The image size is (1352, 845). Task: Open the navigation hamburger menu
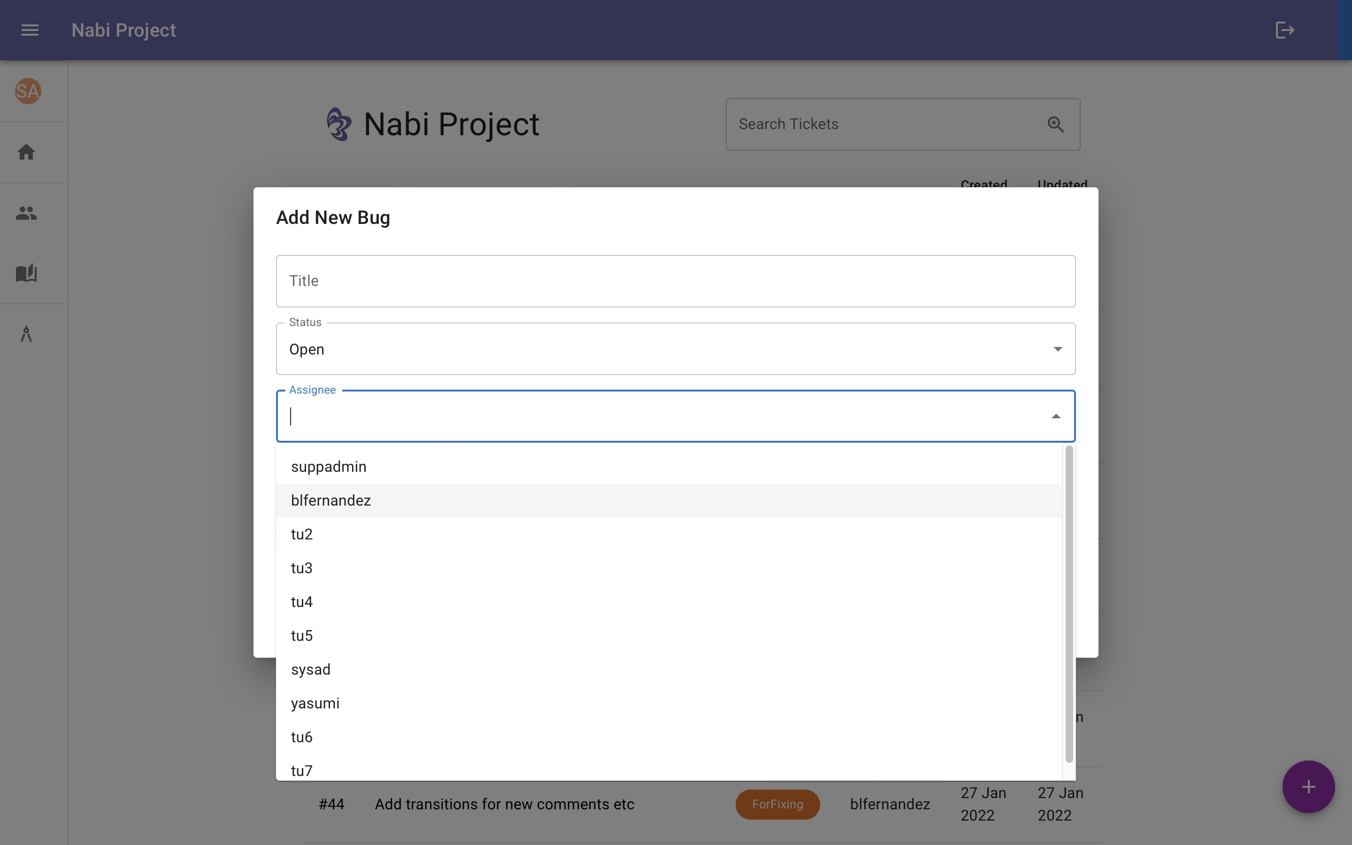pos(30,30)
